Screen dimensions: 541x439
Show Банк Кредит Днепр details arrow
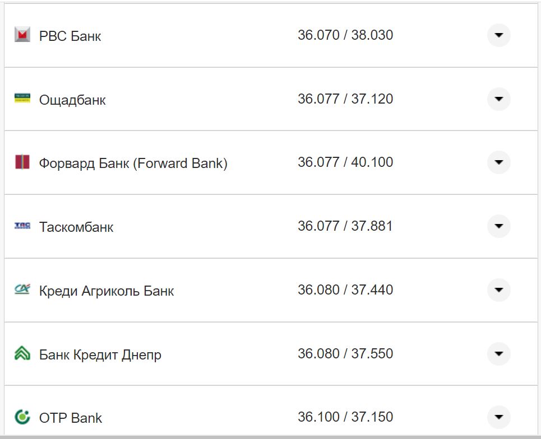click(498, 353)
